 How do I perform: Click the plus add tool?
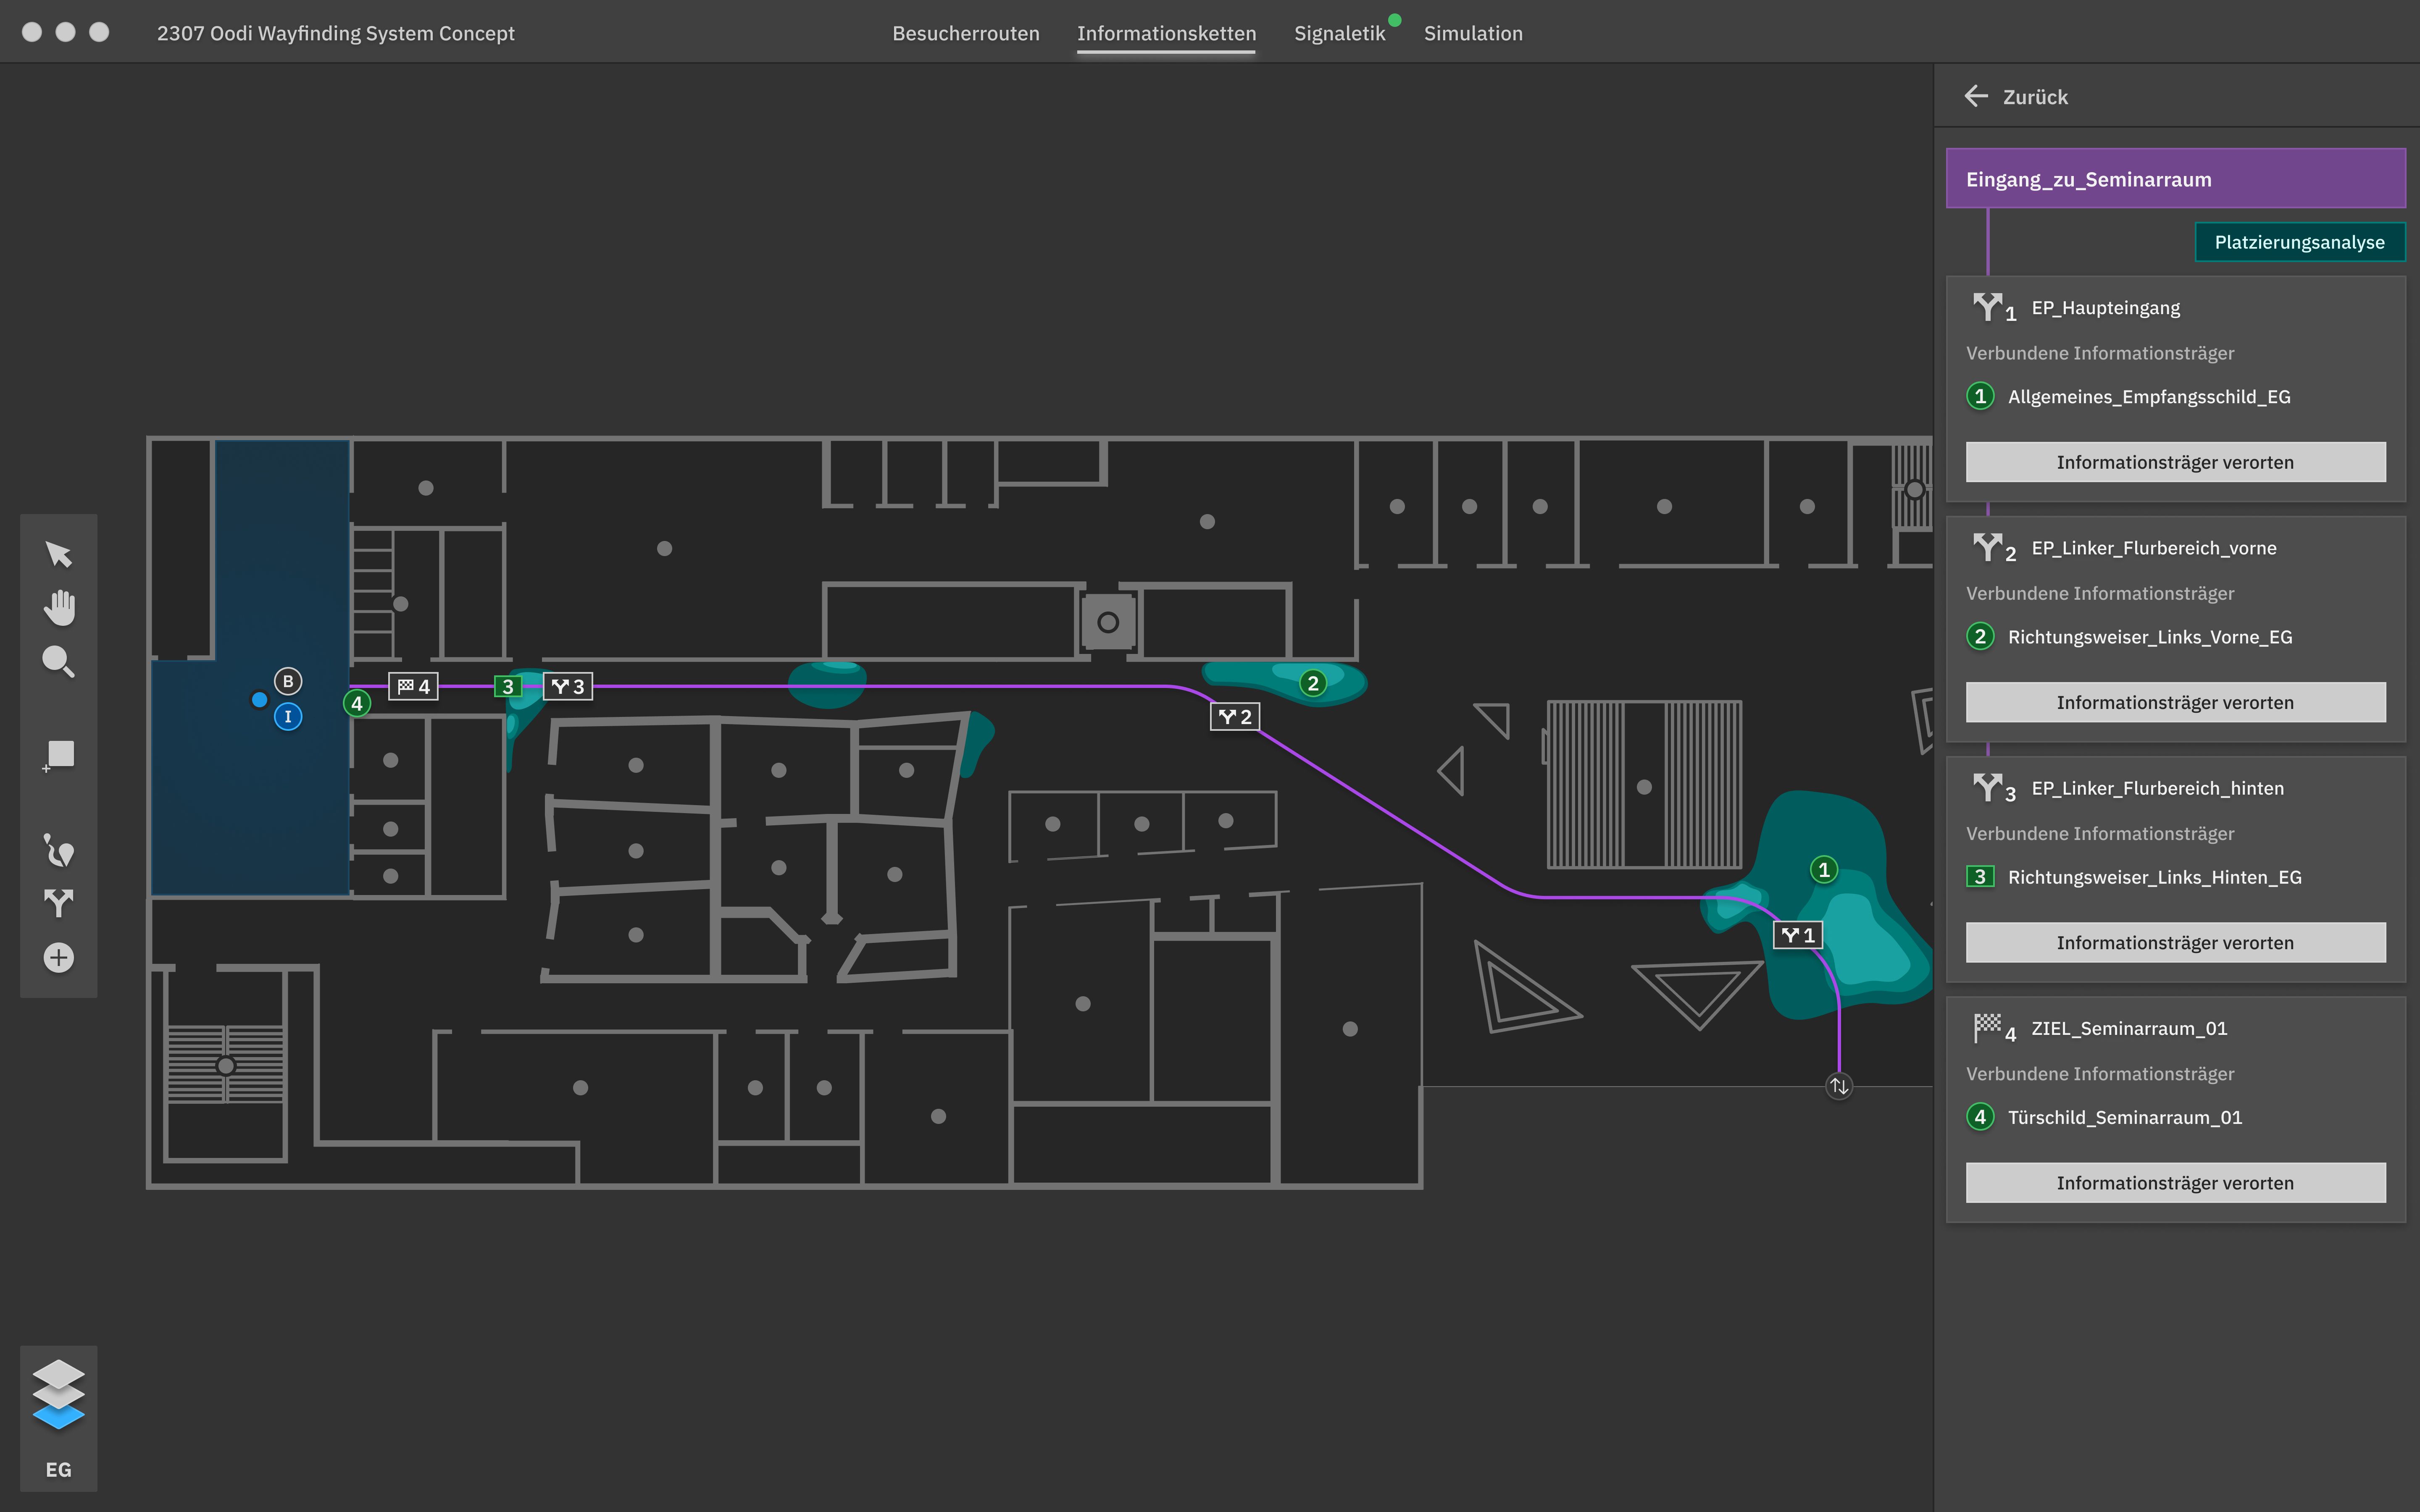tap(58, 957)
